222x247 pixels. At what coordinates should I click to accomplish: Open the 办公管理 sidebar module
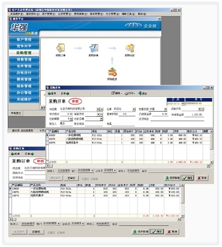(24, 93)
